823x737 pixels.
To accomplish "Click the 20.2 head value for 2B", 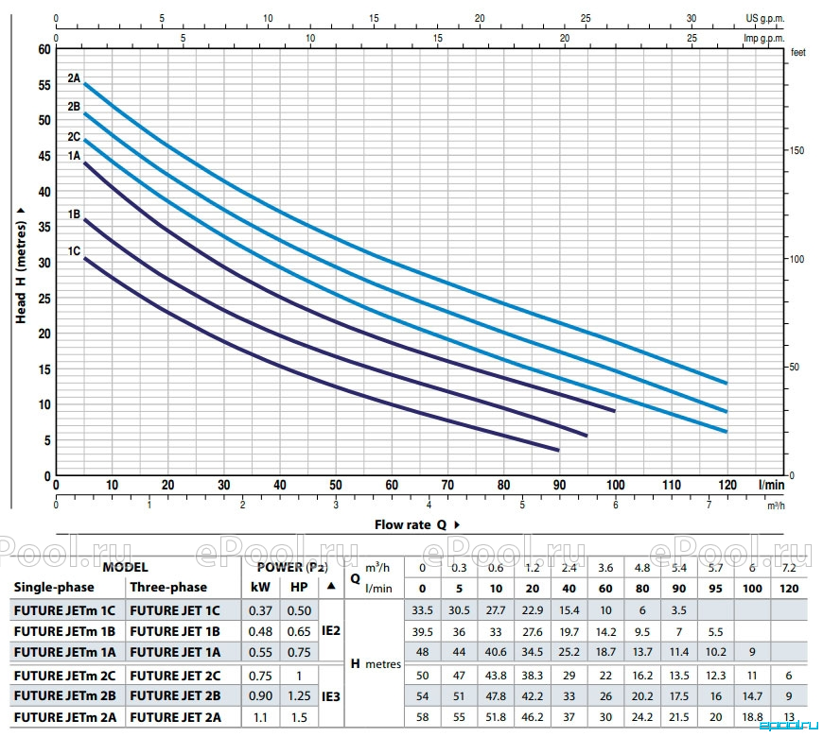I will pyautogui.click(x=642, y=696).
